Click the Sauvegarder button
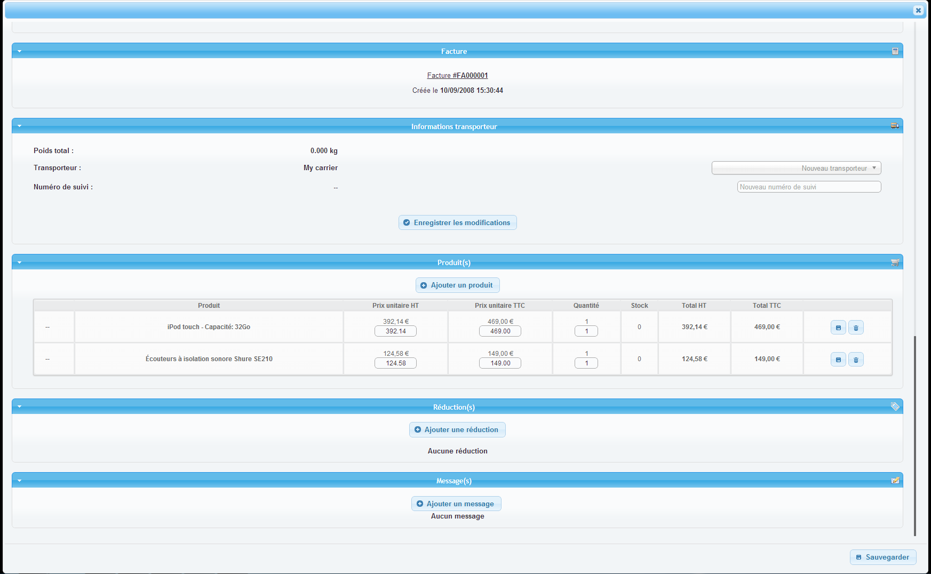Image resolution: width=931 pixels, height=574 pixels. (883, 557)
